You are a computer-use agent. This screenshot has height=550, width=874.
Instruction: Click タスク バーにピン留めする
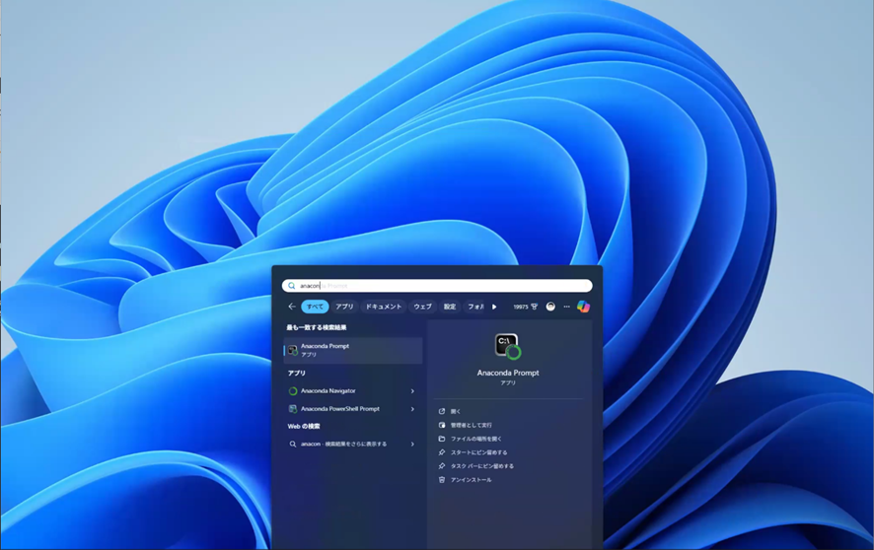pyautogui.click(x=481, y=466)
